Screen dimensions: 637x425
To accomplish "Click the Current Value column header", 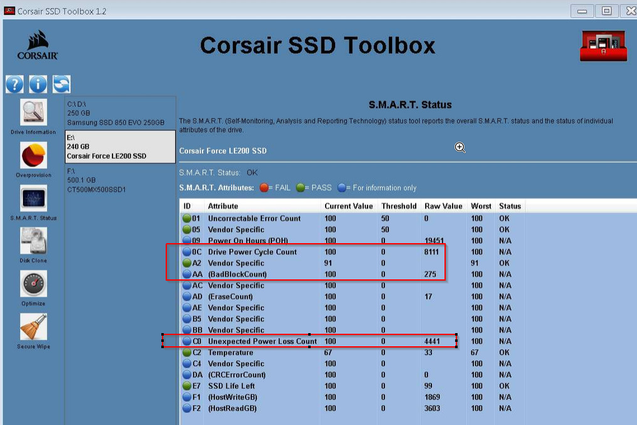I will pos(349,206).
